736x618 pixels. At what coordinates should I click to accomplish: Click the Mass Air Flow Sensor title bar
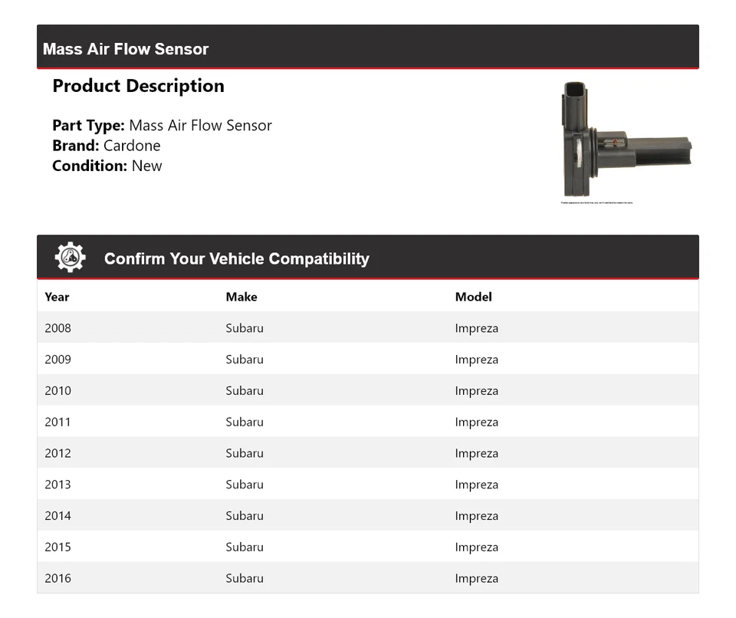pos(126,49)
